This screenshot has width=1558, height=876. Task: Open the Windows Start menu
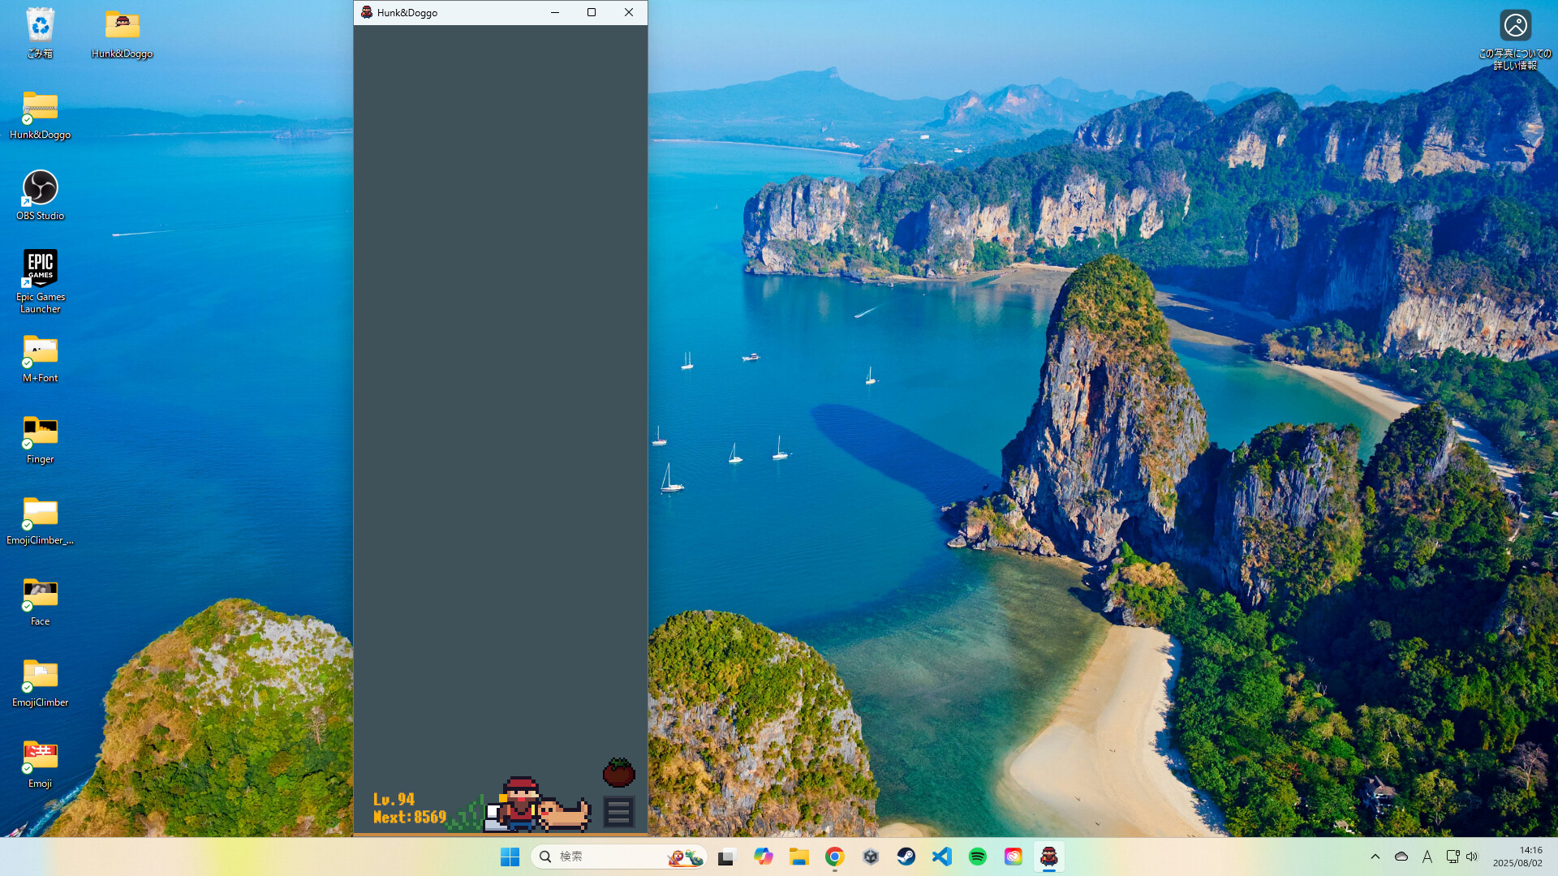[510, 857]
